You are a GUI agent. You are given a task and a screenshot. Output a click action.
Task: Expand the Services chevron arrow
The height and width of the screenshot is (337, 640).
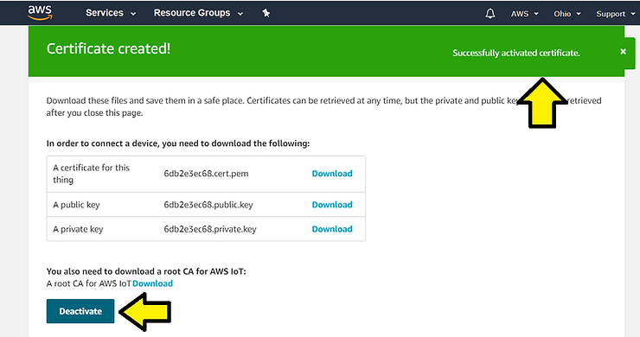click(x=133, y=14)
